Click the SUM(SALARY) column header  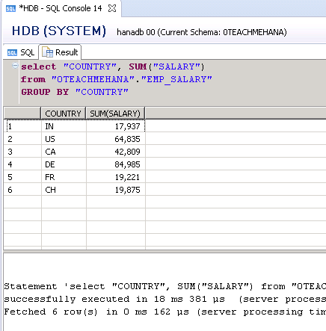pos(115,114)
